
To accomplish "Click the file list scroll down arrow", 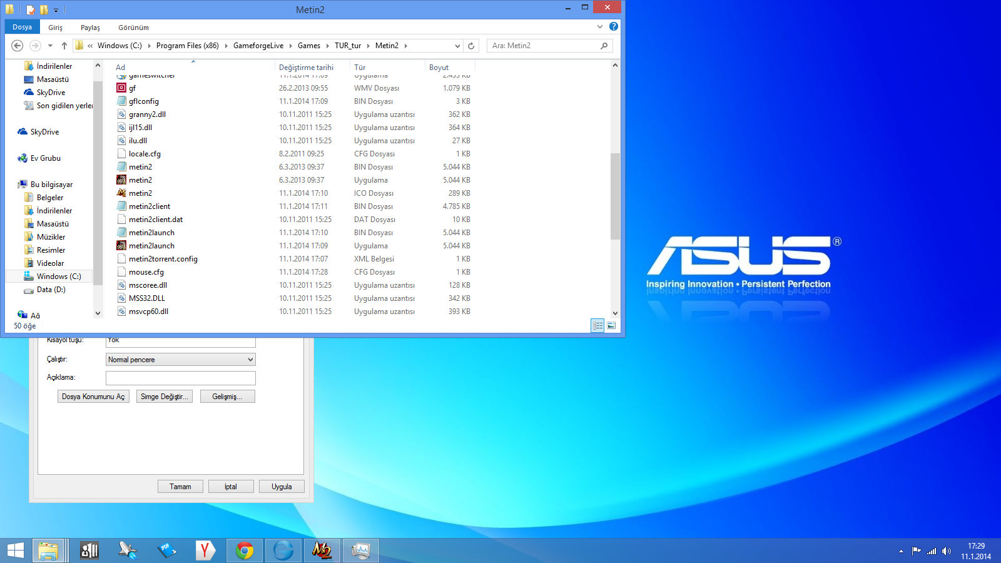I will click(x=615, y=313).
